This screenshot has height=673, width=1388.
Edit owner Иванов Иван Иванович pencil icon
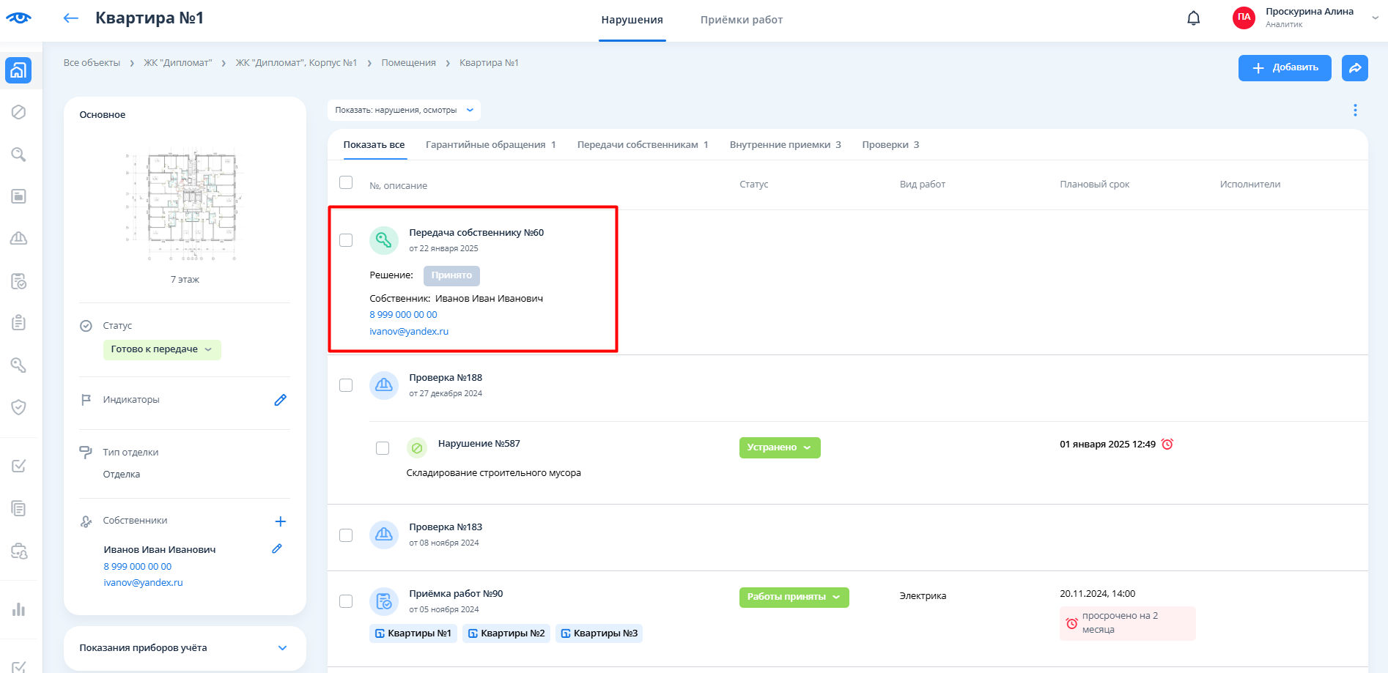point(277,549)
